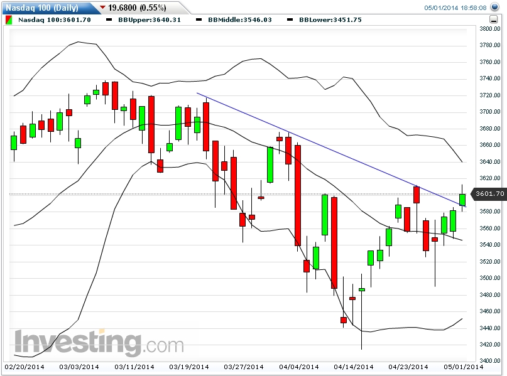Collapse the legend with the minimize button

click(x=493, y=19)
